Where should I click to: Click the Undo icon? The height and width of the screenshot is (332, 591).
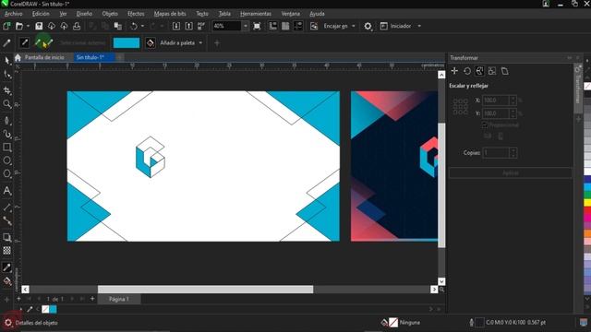pos(133,26)
